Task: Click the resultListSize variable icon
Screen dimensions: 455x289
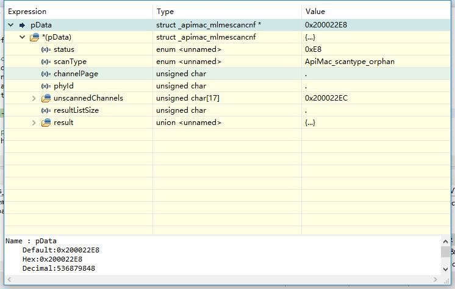Action: [x=46, y=110]
